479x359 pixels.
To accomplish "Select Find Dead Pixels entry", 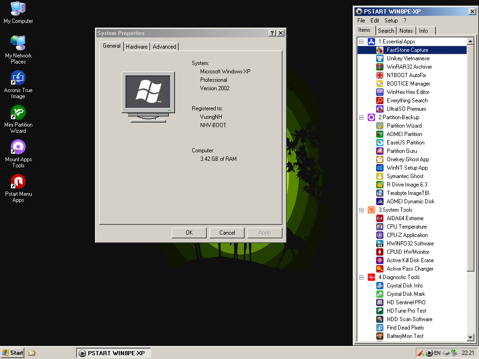I will (x=405, y=328).
